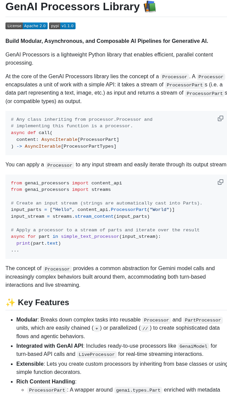Click the Extensible bullet title
This screenshot has width=227, height=395.
coord(30,364)
